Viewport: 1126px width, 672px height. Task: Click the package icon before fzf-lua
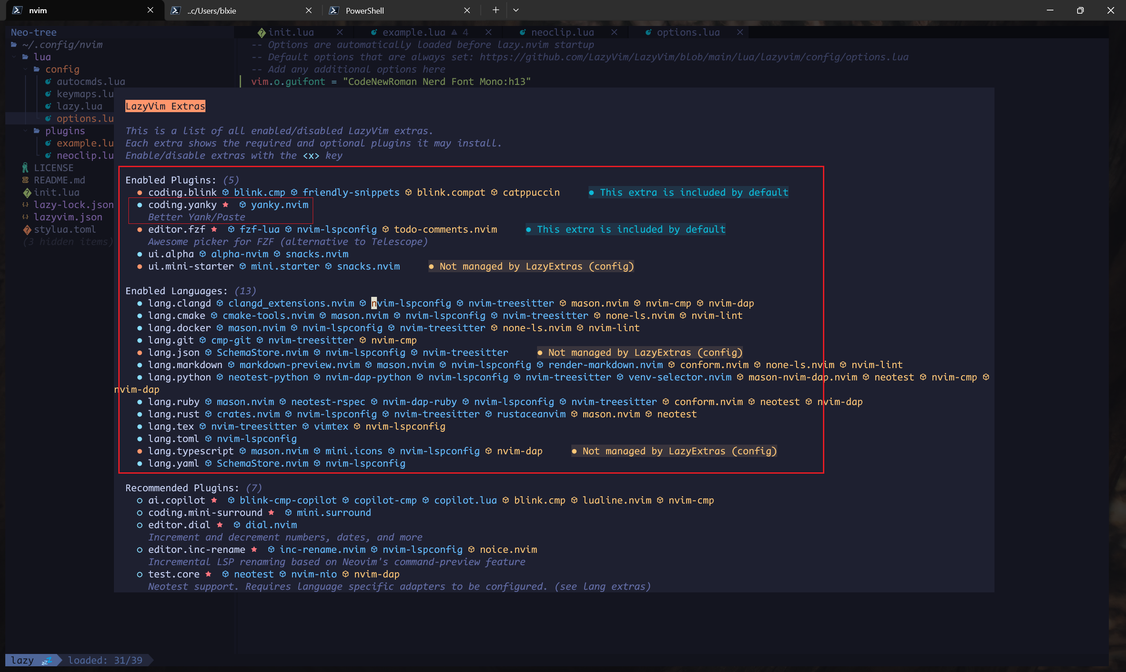[231, 230]
